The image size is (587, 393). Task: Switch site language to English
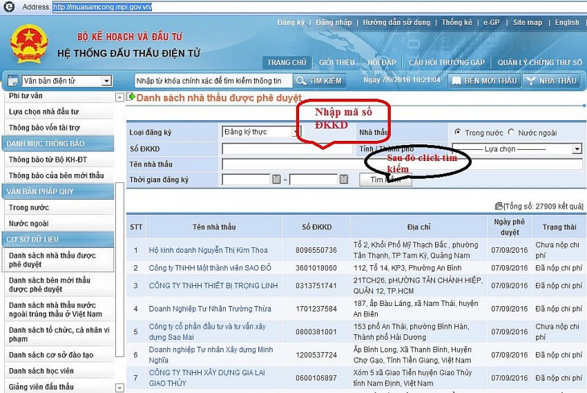click(x=567, y=22)
